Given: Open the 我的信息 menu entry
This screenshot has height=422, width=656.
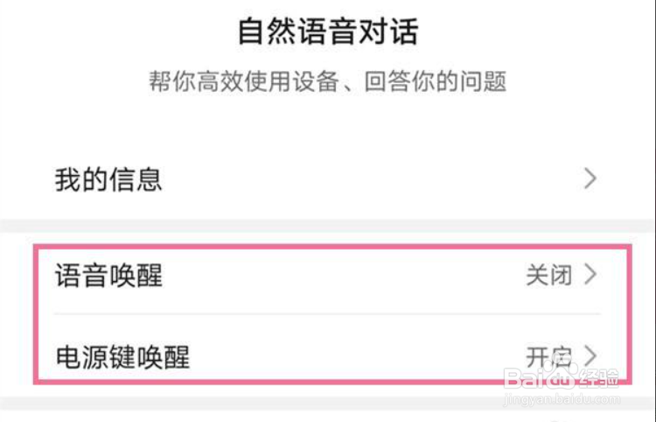Looking at the screenshot, I should click(108, 179).
